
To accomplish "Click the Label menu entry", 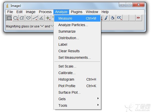I will pyautogui.click(x=77, y=44).
